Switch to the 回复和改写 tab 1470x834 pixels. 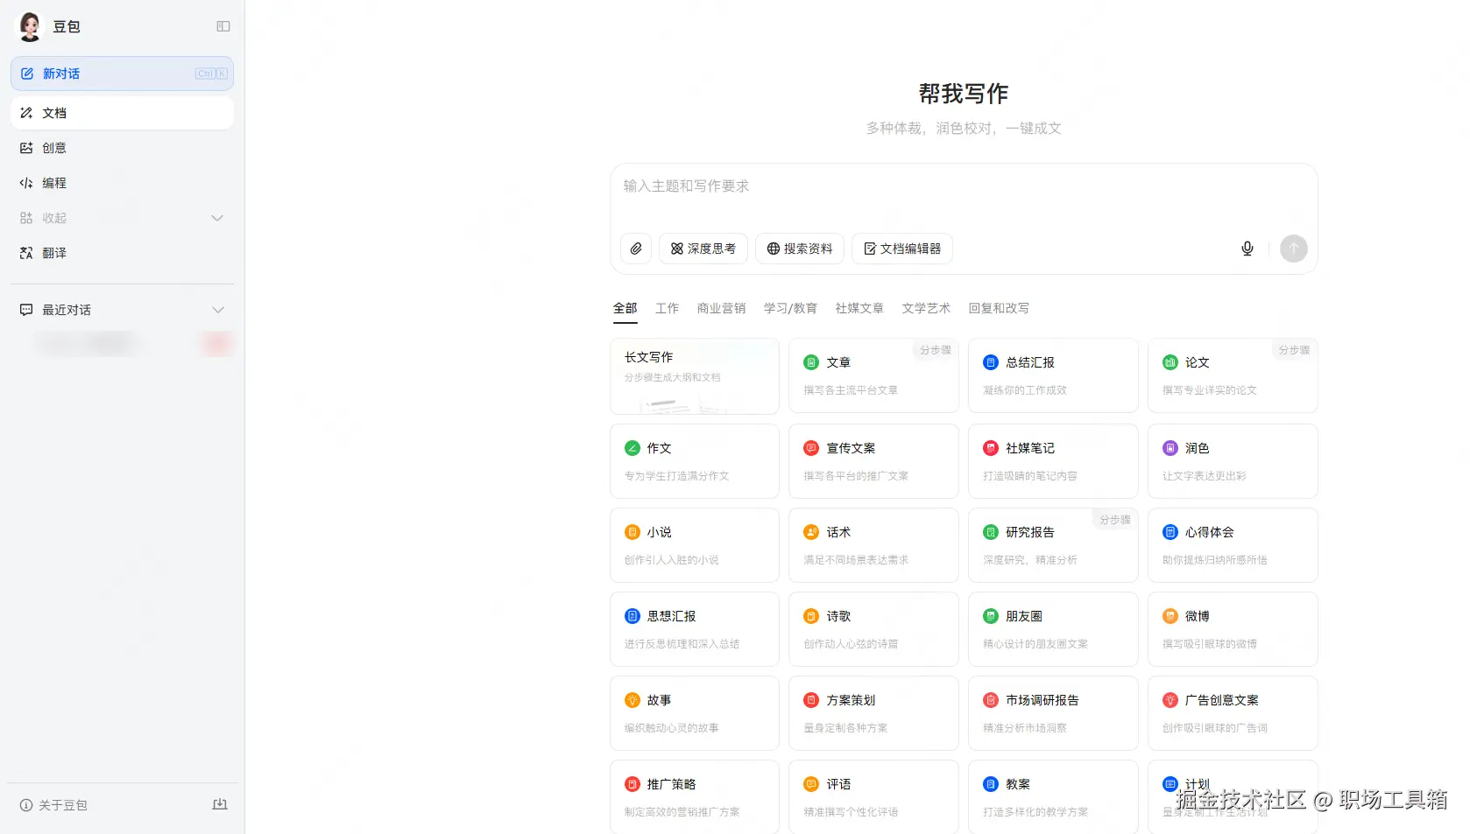pos(999,308)
